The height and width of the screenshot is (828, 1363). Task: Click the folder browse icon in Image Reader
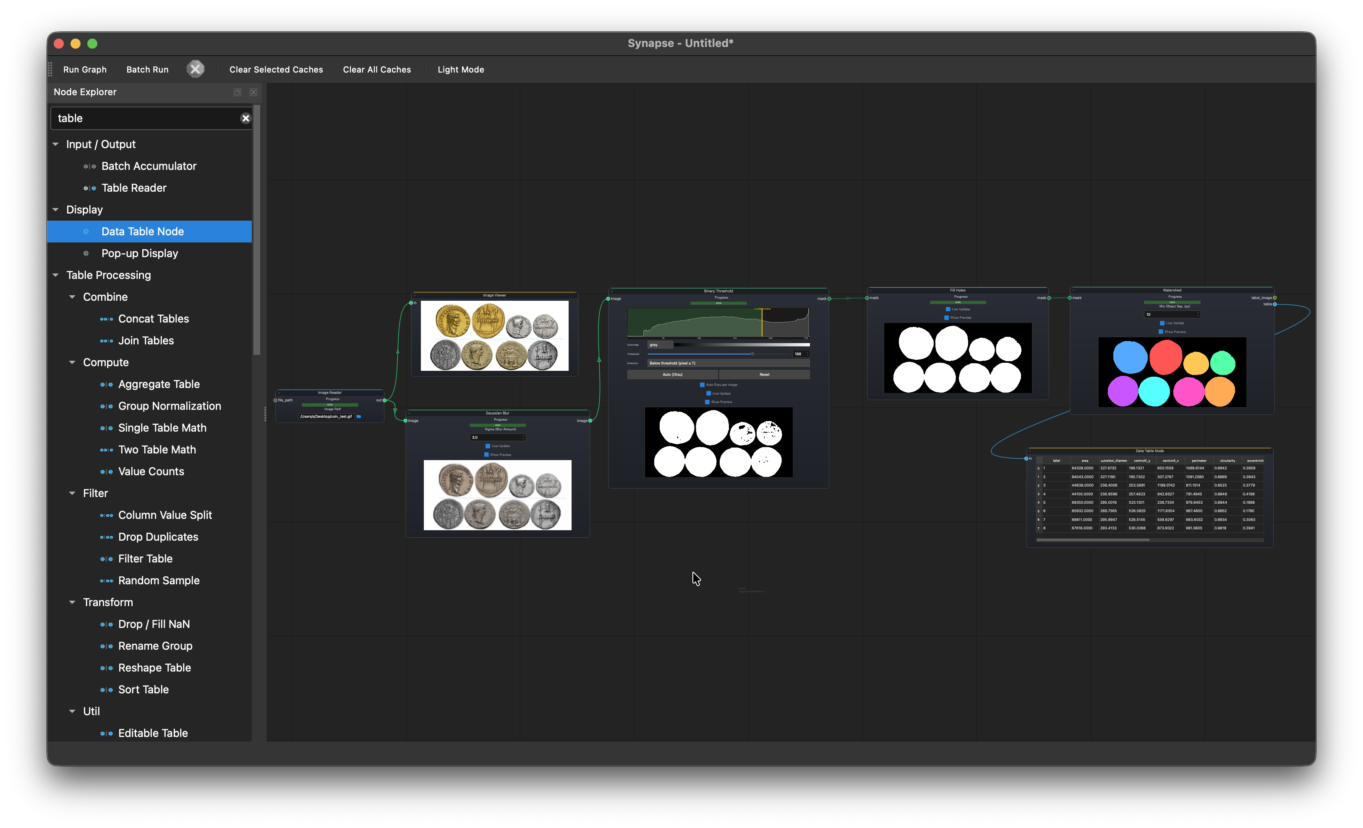point(359,417)
